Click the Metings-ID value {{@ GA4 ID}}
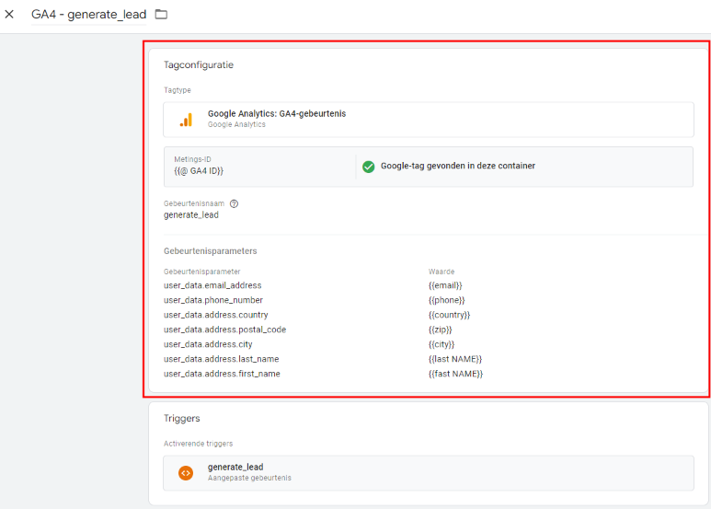The image size is (711, 509). click(x=199, y=171)
